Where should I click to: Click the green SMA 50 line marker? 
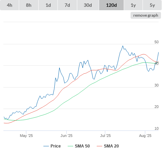70,146
